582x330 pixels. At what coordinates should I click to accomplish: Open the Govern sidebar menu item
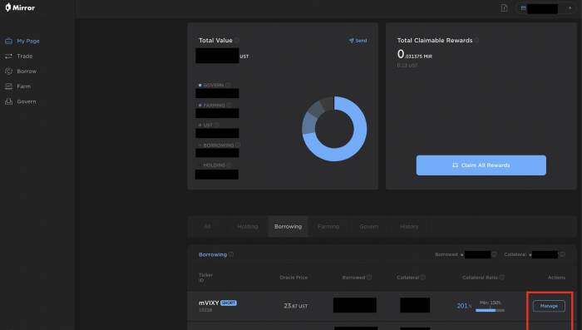pyautogui.click(x=27, y=101)
